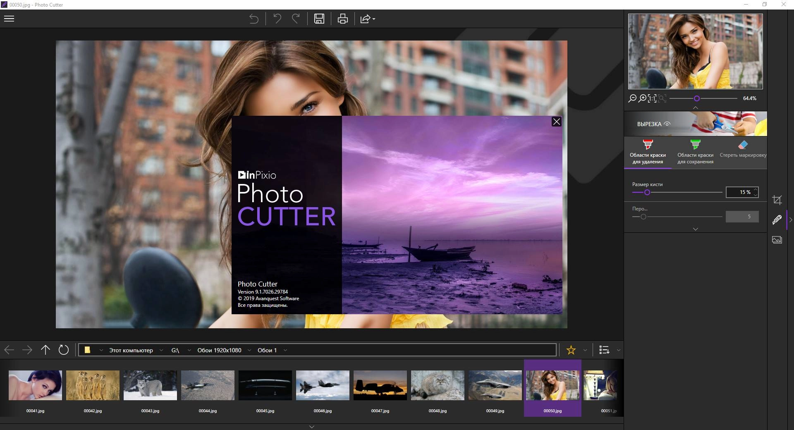Expand dropdown next to folder icon
The height and width of the screenshot is (430, 794).
[x=101, y=350]
